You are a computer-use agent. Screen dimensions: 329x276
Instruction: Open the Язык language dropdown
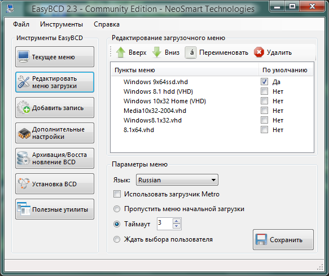[177, 180]
